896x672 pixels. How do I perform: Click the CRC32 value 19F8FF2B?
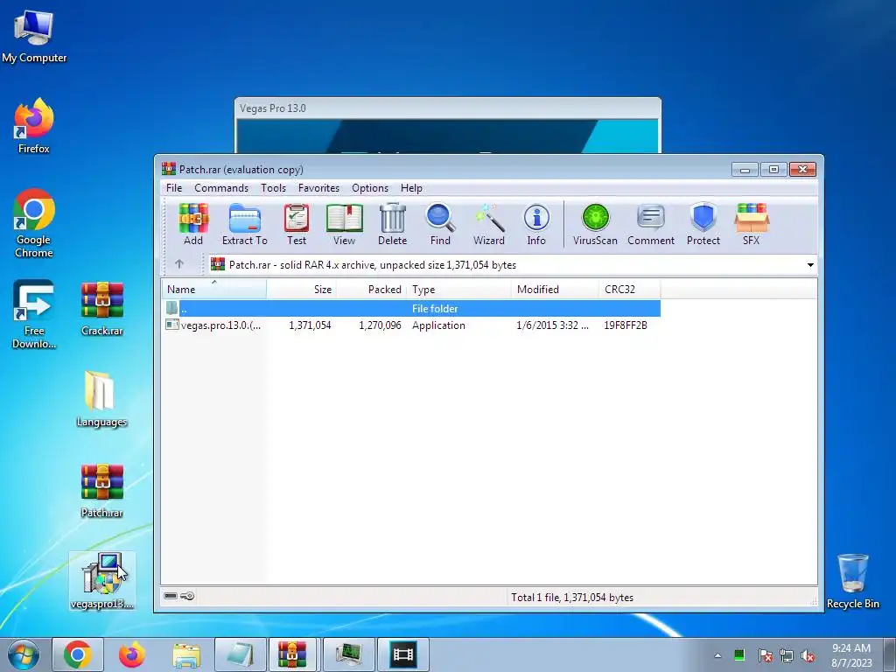click(x=626, y=325)
